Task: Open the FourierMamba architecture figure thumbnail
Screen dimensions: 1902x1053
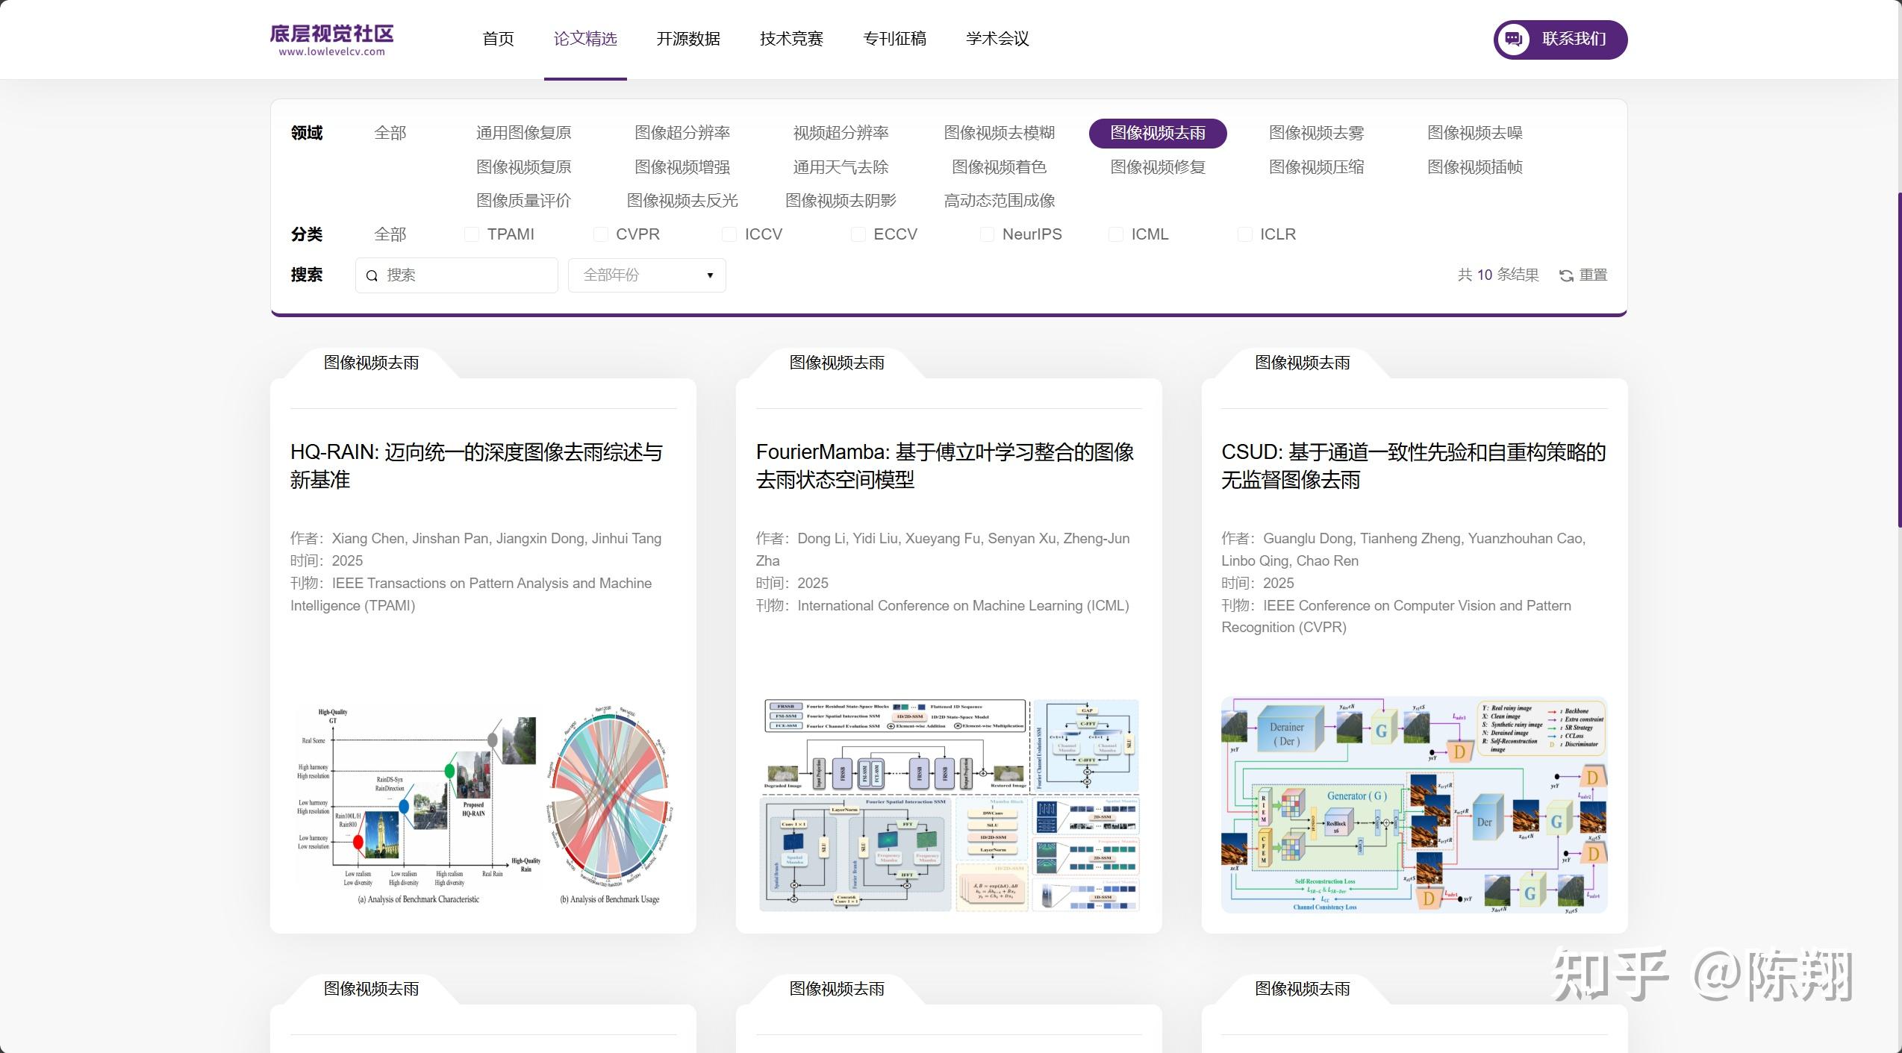Action: click(949, 804)
